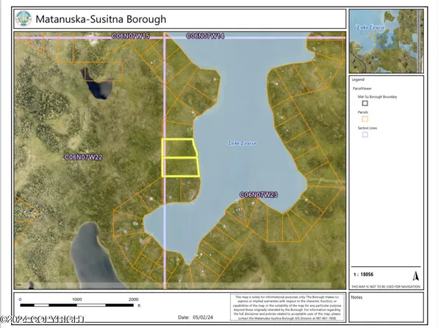Screen dimensions: 438x328
Task: Click the Mat-Su Borough Boundary legend label
Action: click(378, 97)
